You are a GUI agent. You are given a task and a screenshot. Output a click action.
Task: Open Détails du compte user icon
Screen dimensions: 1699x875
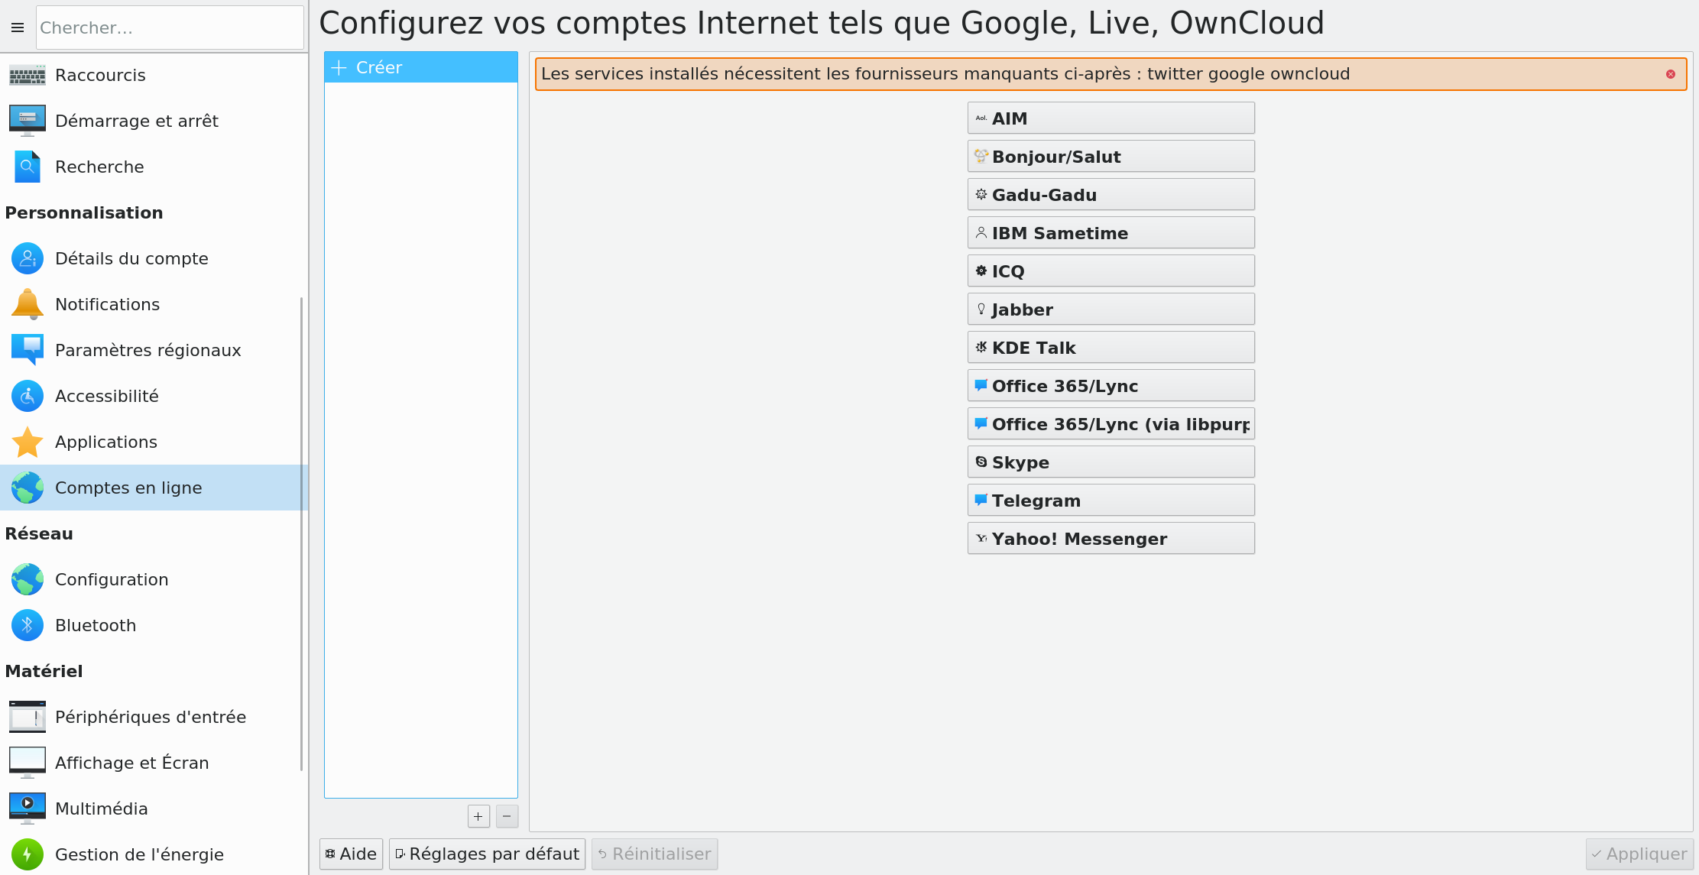pyautogui.click(x=28, y=258)
